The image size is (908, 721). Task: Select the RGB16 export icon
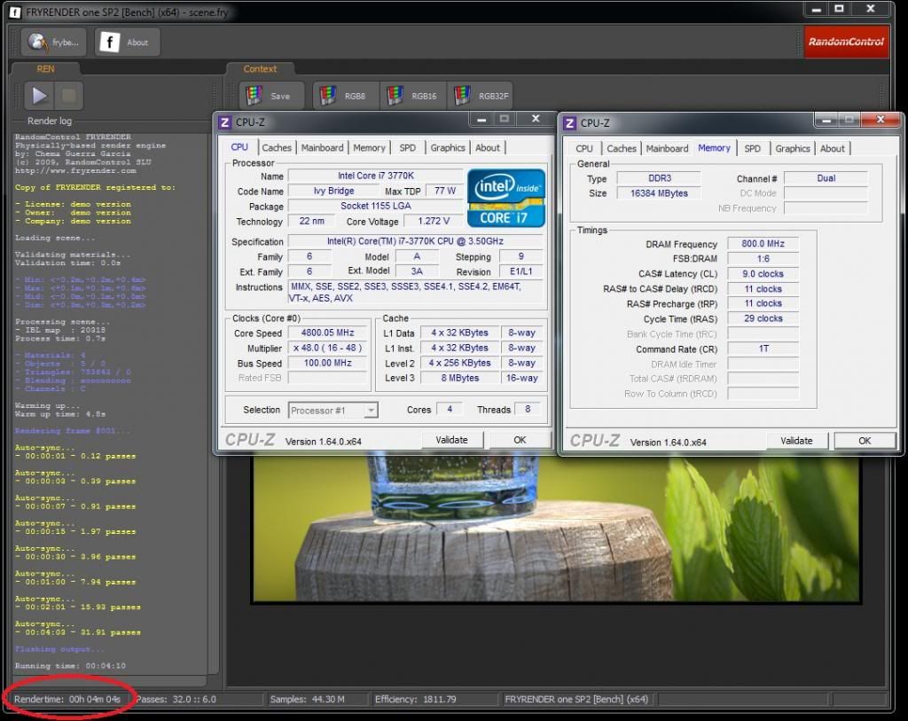[x=395, y=96]
